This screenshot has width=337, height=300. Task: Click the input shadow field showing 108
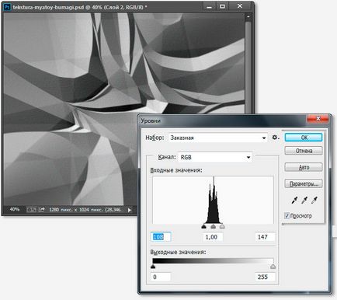tap(161, 237)
